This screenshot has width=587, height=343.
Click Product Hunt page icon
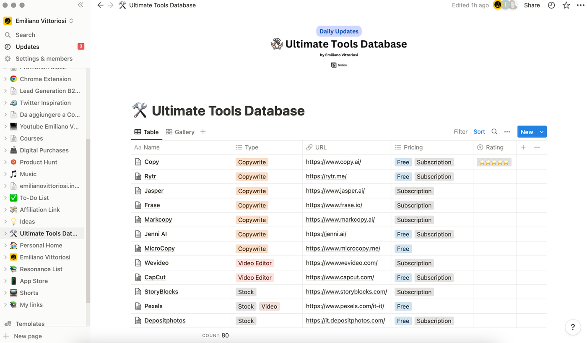[13, 162]
